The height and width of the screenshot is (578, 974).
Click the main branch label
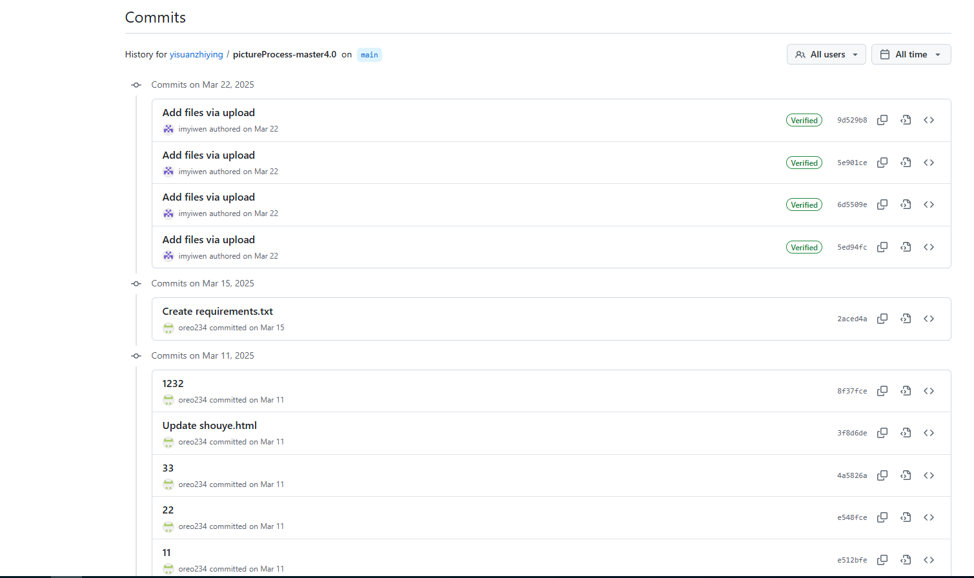point(369,55)
